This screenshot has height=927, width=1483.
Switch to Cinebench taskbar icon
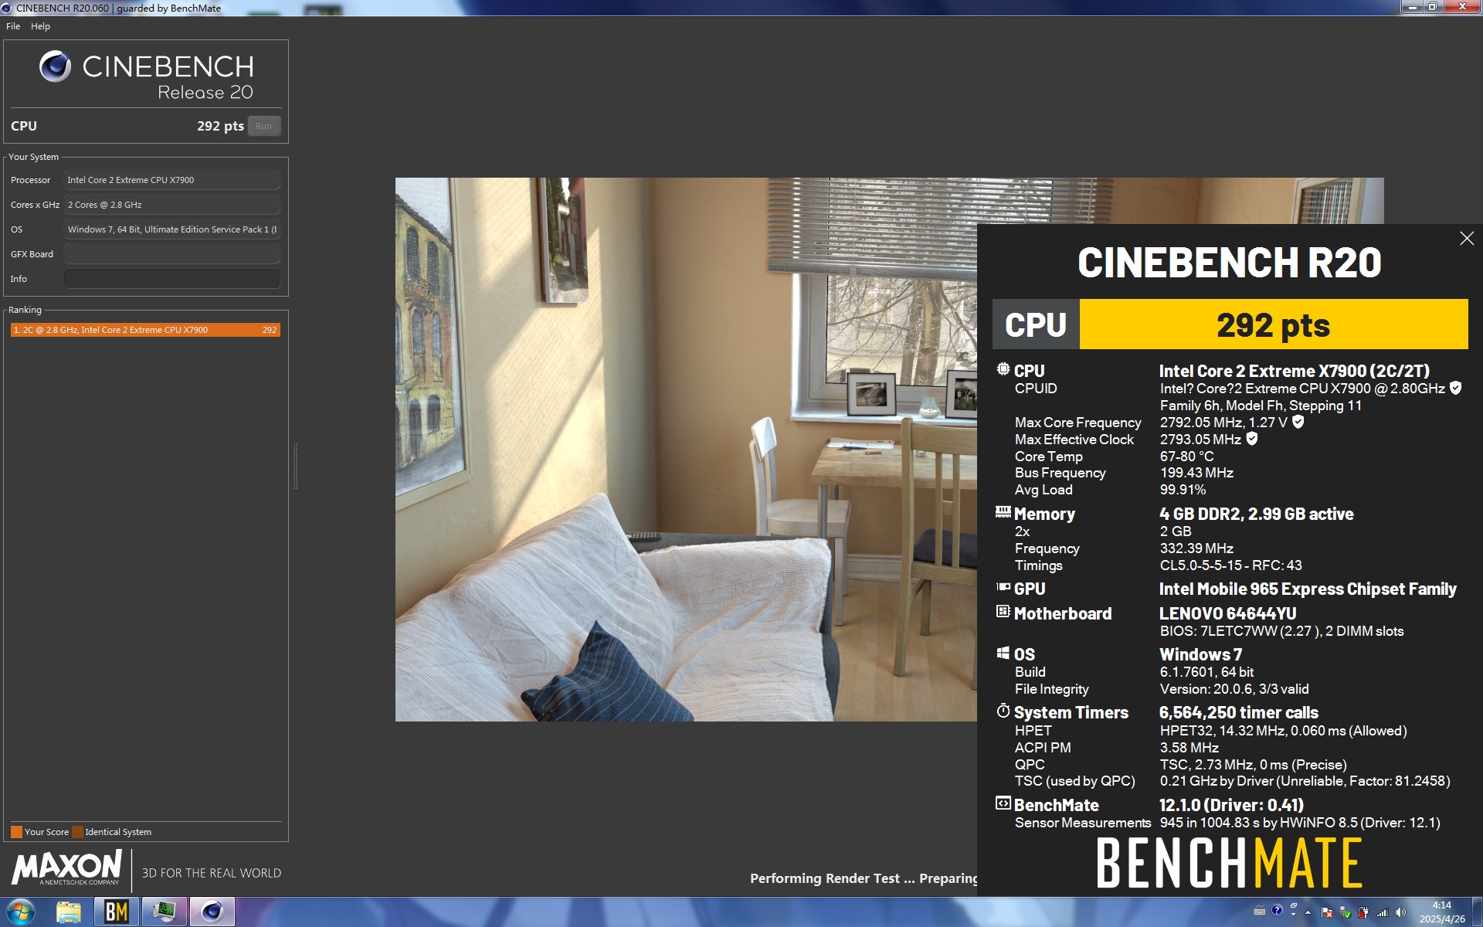212,912
